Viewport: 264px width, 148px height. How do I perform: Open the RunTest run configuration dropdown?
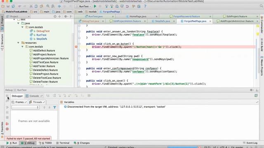pos(83,7)
